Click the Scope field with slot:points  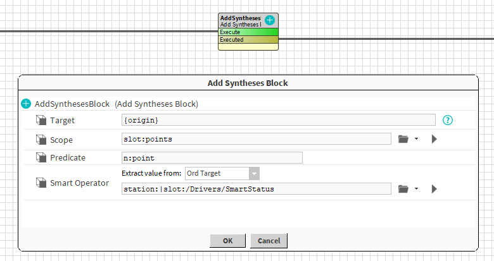(x=256, y=139)
